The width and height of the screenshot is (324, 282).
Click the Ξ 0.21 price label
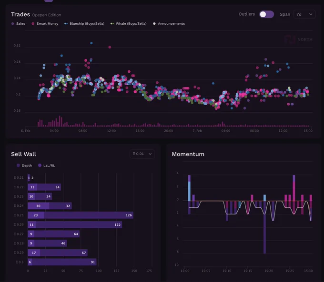[19, 177]
